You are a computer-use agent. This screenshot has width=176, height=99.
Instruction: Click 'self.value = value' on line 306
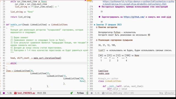(117, 89)
